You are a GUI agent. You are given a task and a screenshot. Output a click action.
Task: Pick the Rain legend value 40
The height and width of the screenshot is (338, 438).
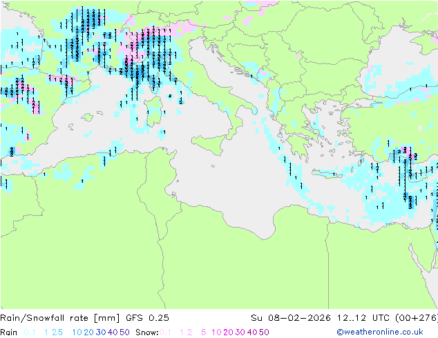coord(113,332)
